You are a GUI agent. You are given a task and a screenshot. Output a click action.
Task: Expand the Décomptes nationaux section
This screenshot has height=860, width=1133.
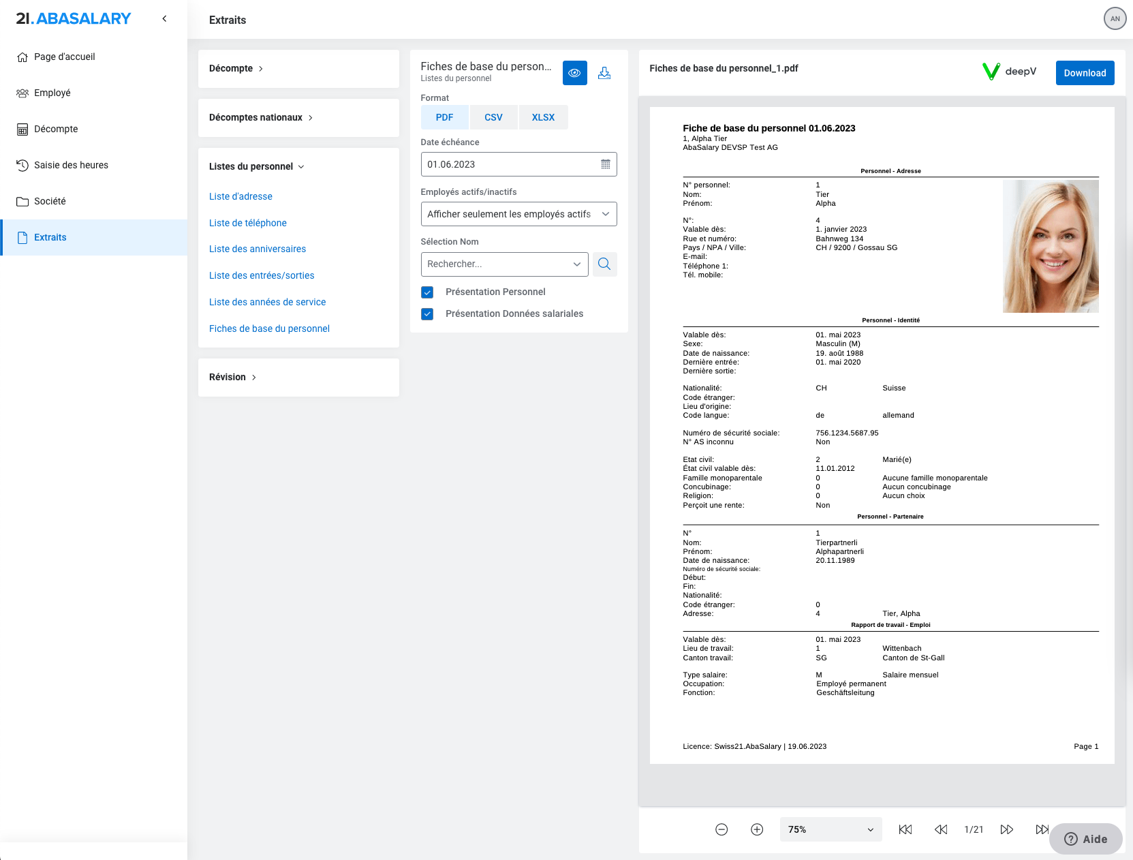point(261,117)
